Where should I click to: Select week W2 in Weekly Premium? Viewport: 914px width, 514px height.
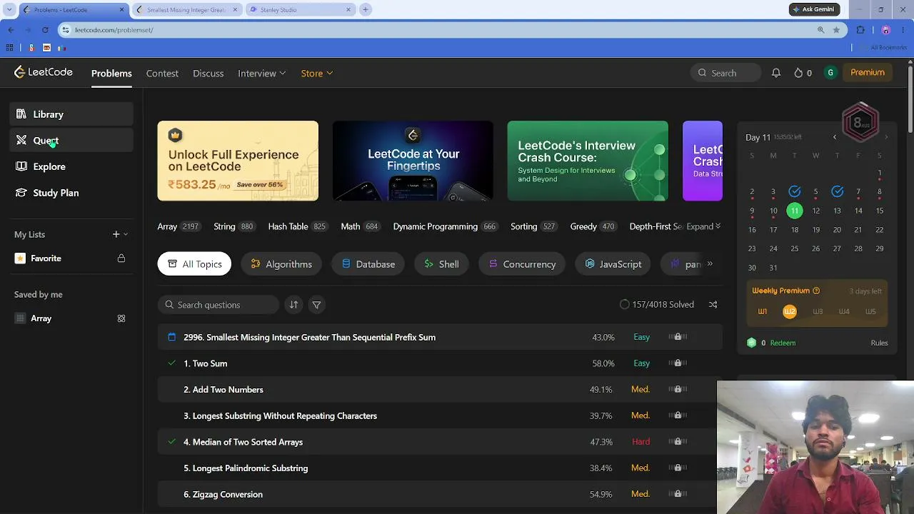[x=789, y=311]
